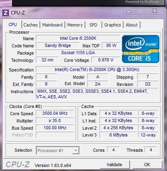Click the Ext. Model value 2A

[x=98, y=84]
